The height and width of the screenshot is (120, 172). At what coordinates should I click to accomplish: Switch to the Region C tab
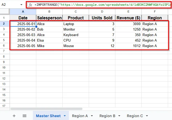135,116
